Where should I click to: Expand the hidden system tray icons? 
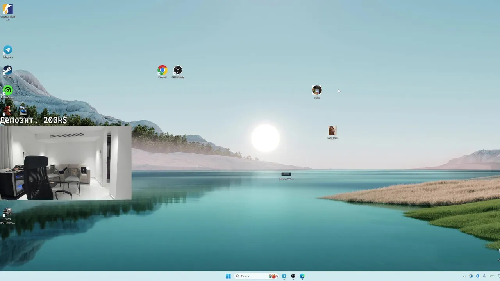click(x=464, y=276)
